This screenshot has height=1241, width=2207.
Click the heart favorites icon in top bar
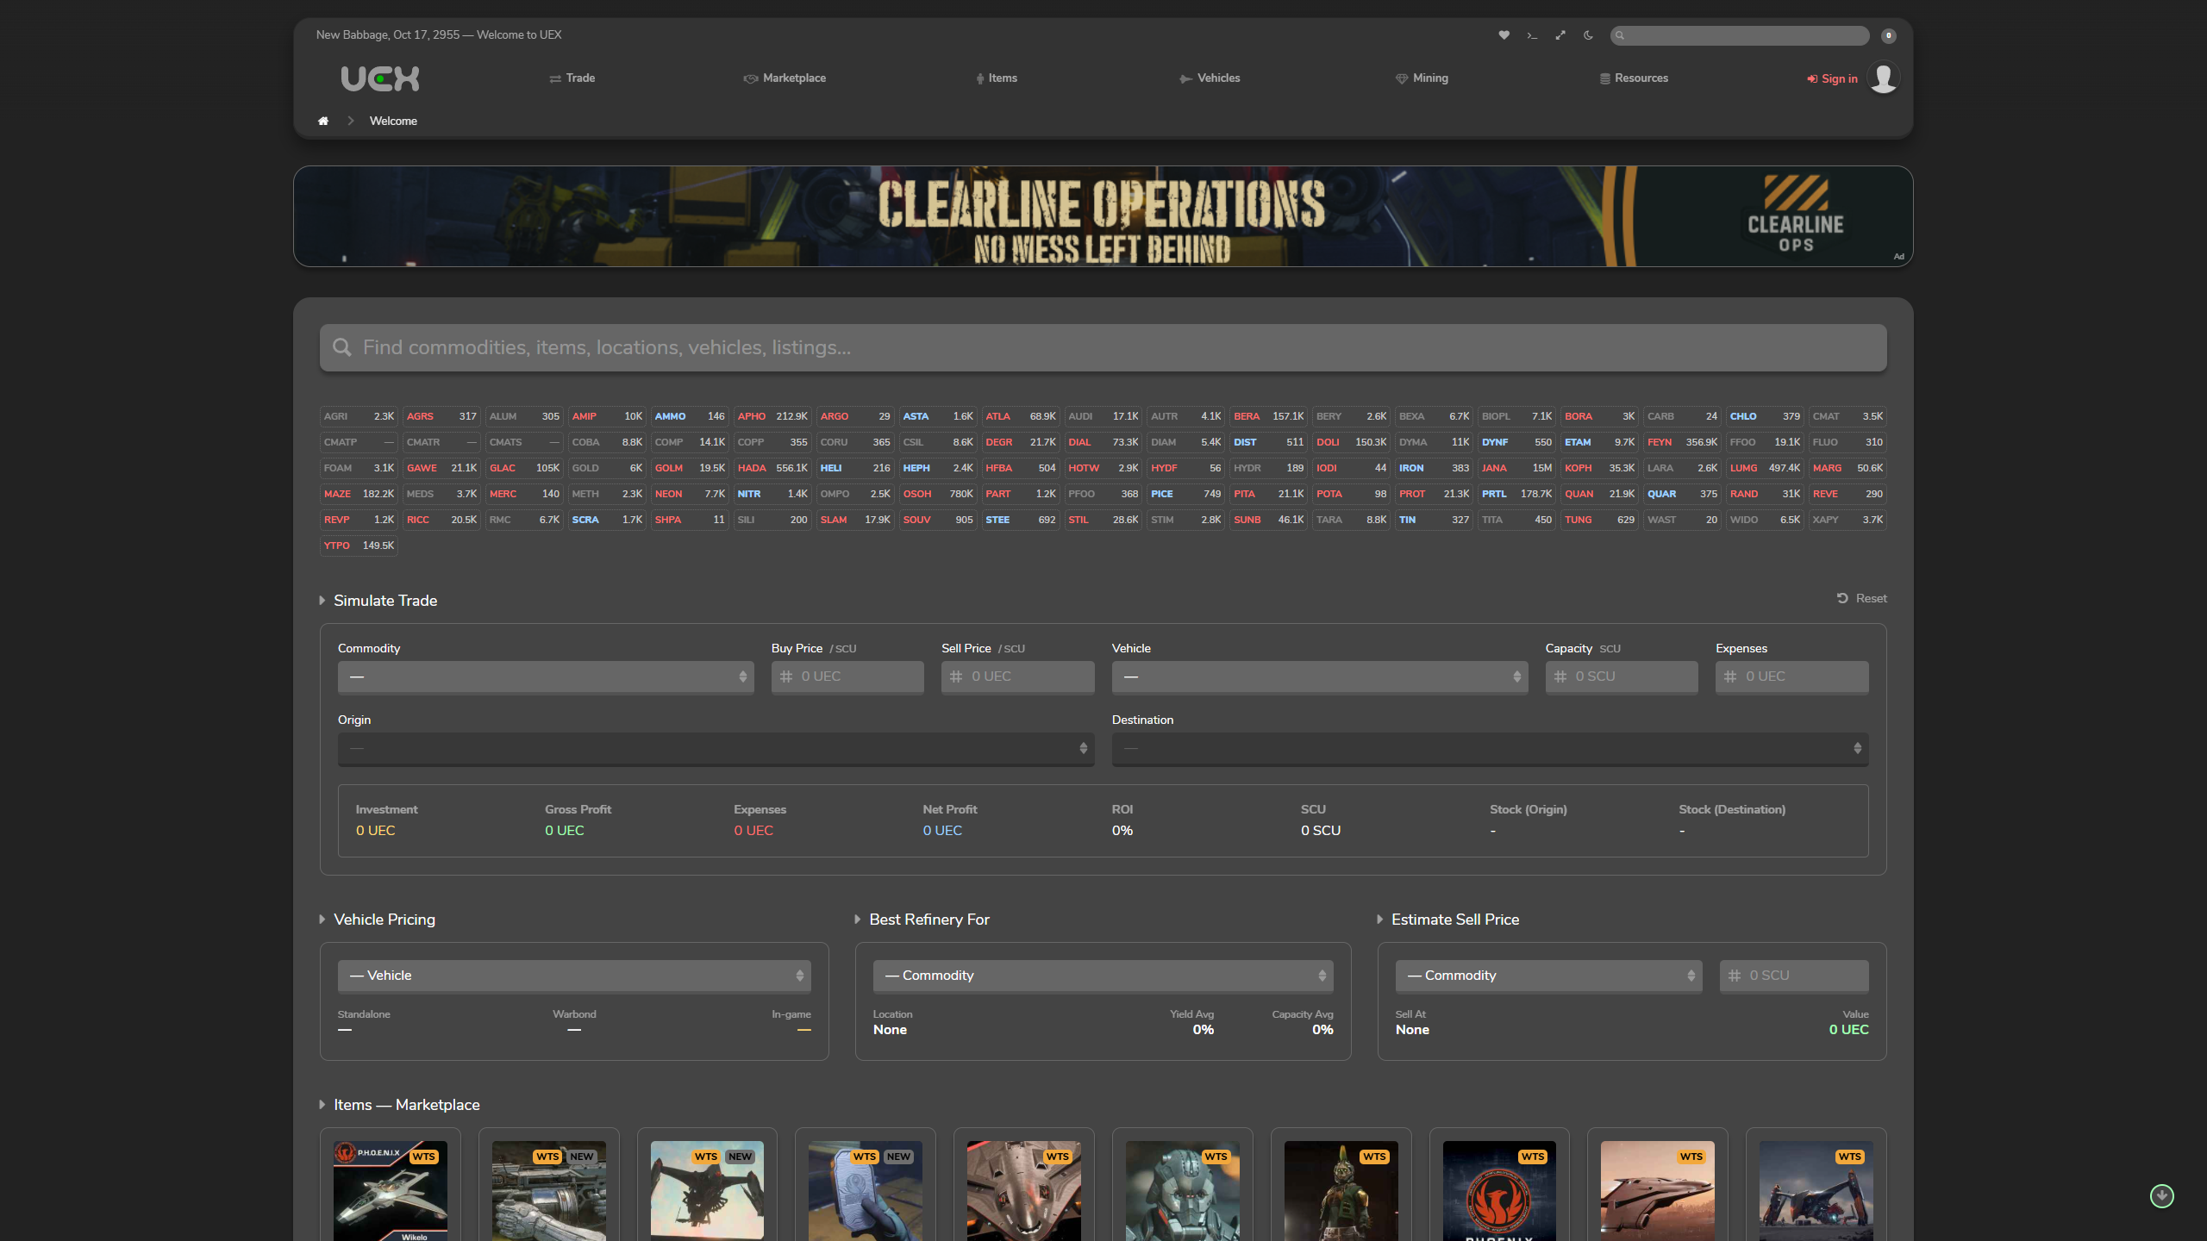[1504, 35]
